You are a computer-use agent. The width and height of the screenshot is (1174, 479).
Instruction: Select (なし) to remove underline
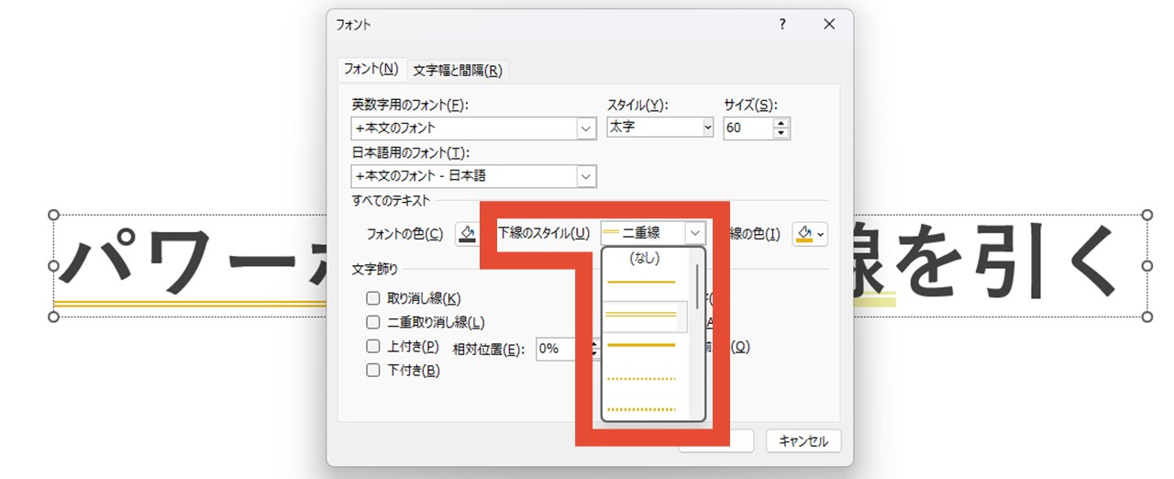[x=645, y=259]
